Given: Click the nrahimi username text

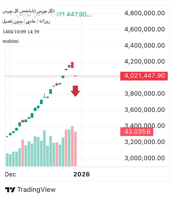Looking at the screenshot, I should tap(11, 41).
